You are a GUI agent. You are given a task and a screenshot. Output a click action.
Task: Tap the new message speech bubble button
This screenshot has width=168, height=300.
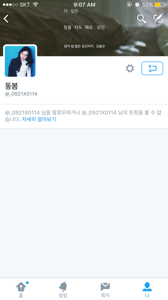pos(152,68)
